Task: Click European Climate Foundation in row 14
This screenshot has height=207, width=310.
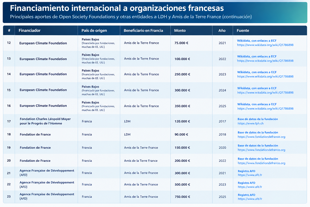Action: pyautogui.click(x=43, y=74)
